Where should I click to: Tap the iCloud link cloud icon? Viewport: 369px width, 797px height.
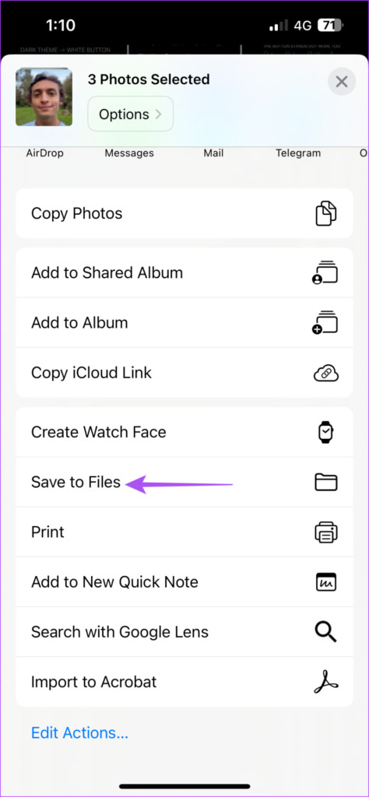[326, 373]
